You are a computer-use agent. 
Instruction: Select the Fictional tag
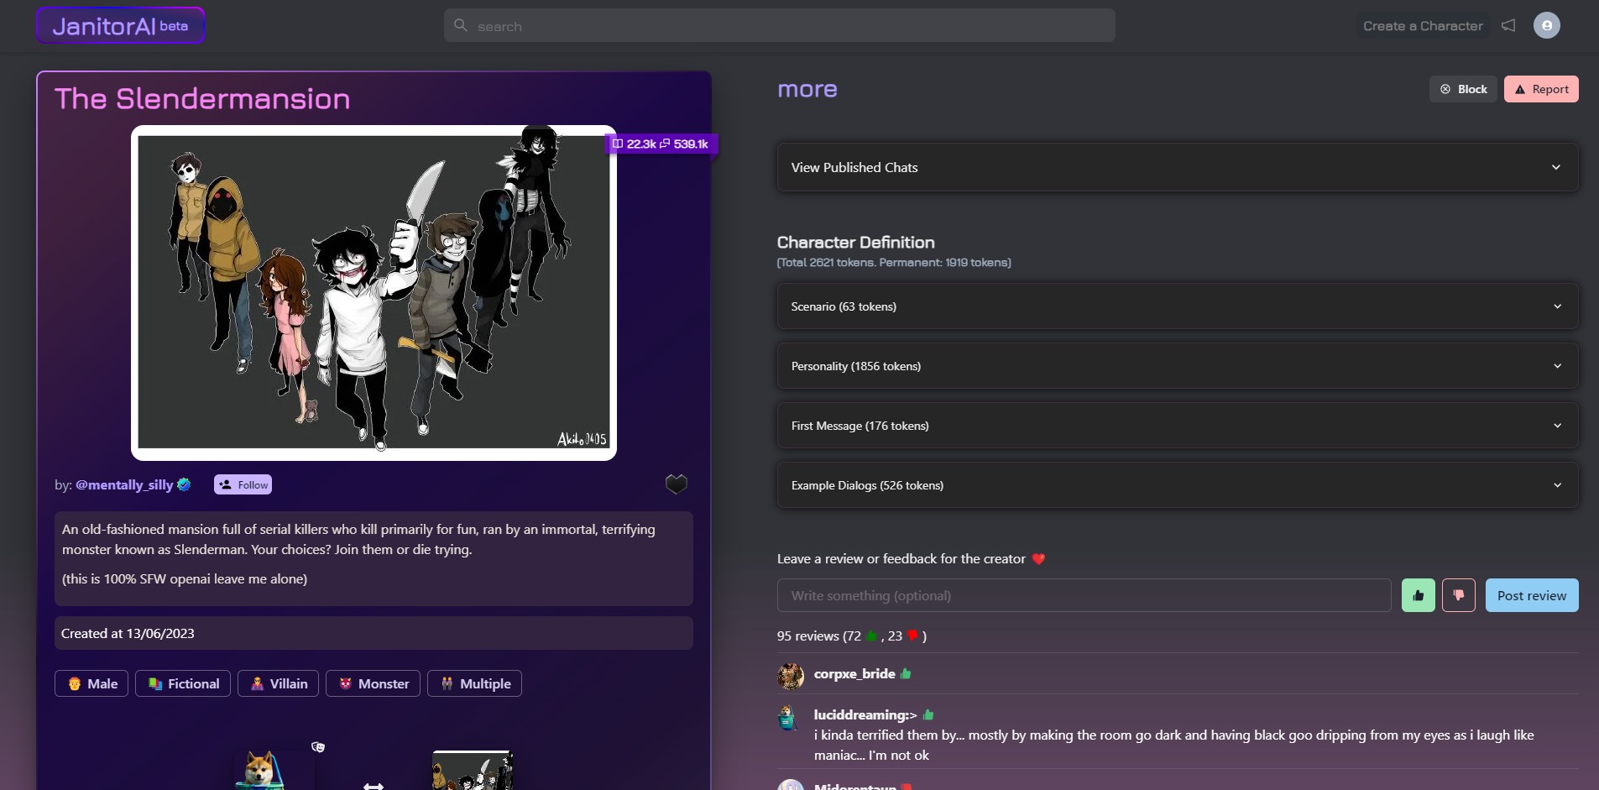coord(183,683)
